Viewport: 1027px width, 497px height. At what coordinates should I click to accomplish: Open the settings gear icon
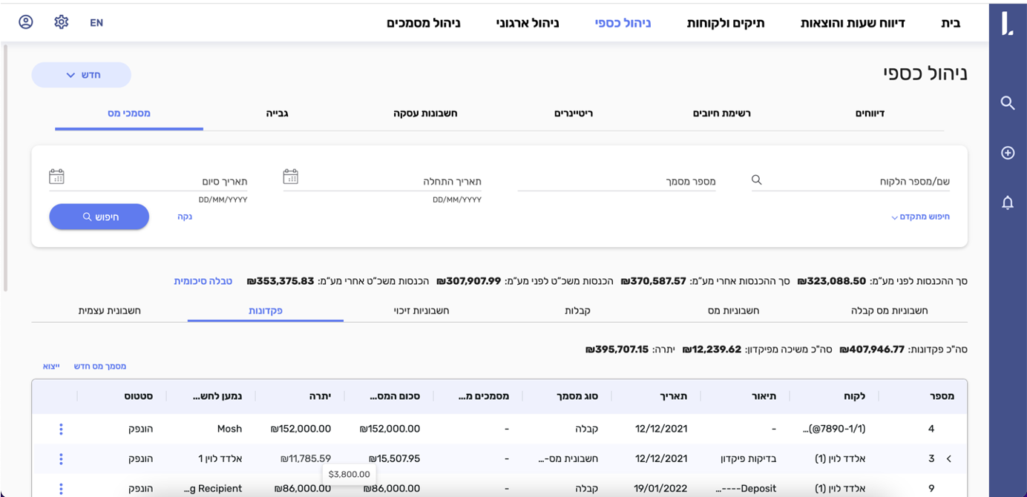tap(62, 22)
